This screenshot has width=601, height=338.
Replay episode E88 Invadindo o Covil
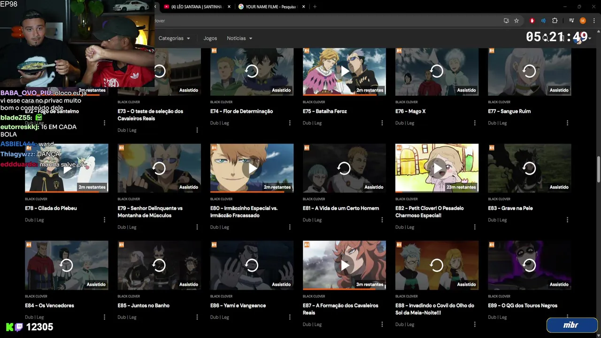pos(437,265)
